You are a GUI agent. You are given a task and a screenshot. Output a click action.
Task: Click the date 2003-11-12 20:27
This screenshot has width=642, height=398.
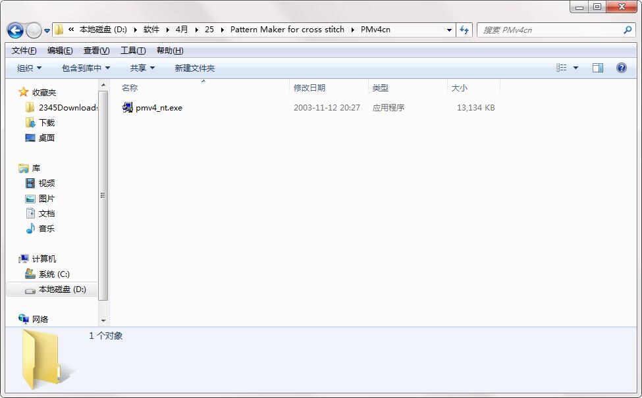point(327,108)
